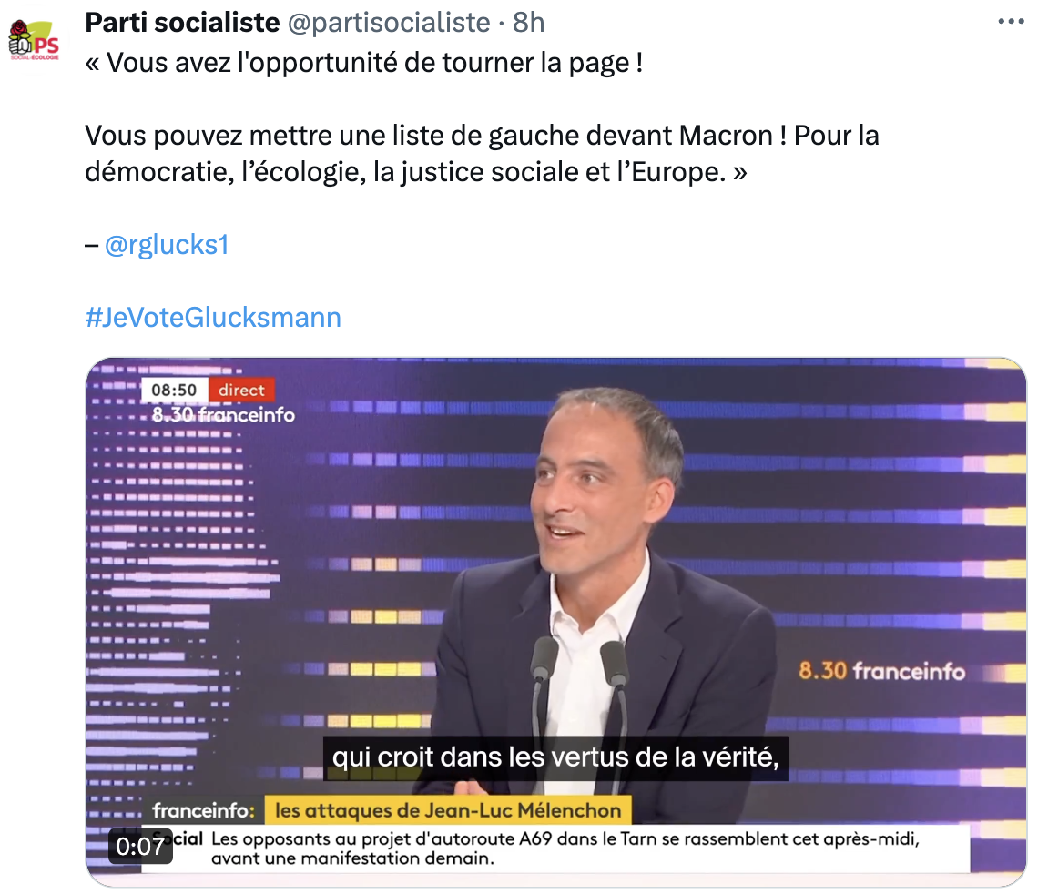This screenshot has width=1038, height=894.
Task: Click the franceinfo: label on banner
Action: coord(201,810)
